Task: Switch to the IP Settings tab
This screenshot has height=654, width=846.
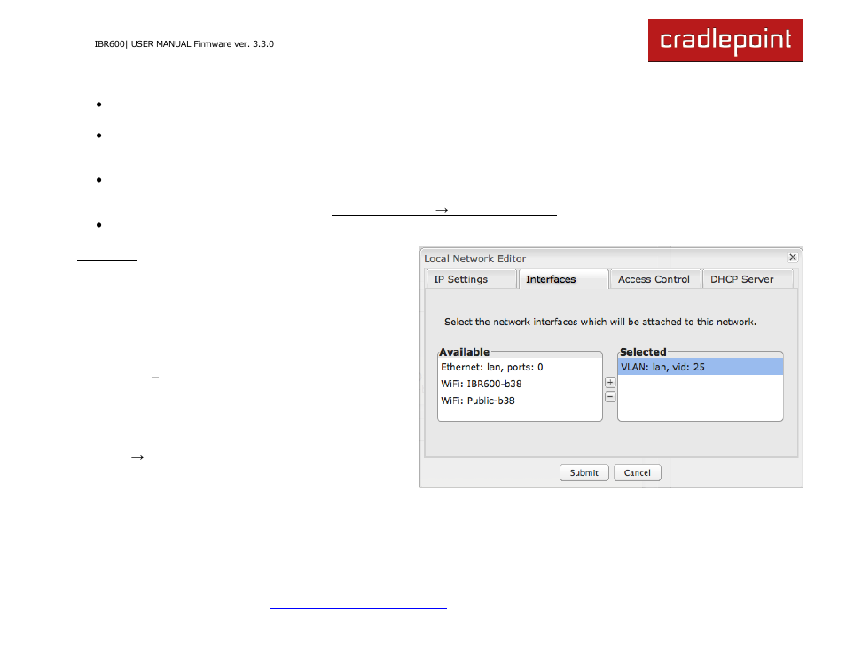Action: 471,279
